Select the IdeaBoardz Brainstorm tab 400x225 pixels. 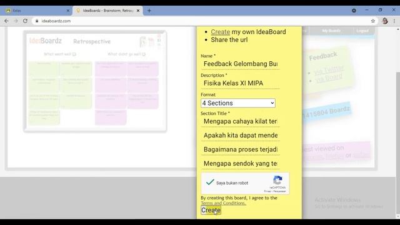107,11
